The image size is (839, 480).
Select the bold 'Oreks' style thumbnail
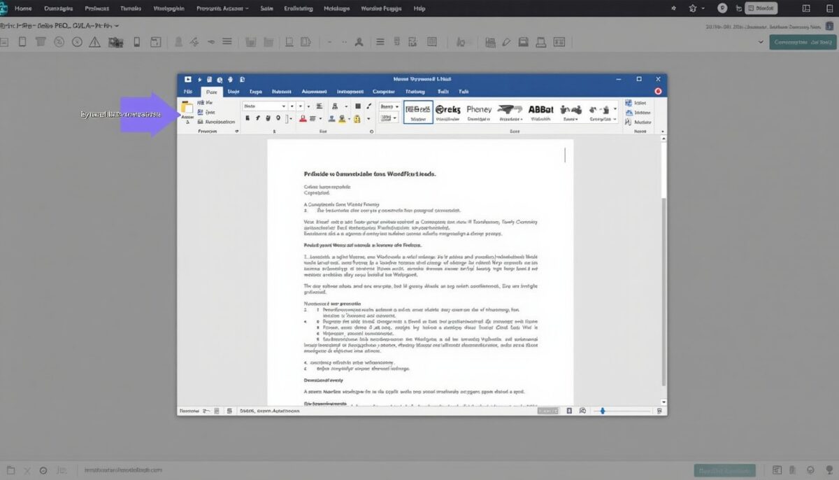(x=448, y=111)
